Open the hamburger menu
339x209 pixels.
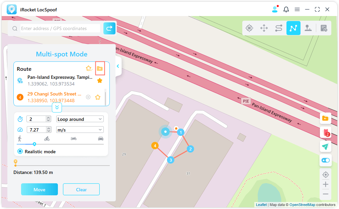pyautogui.click(x=297, y=10)
